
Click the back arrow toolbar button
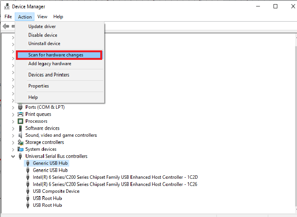point(6,26)
